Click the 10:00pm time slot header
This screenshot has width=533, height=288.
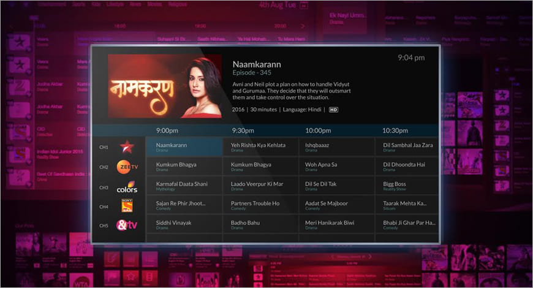(318, 131)
